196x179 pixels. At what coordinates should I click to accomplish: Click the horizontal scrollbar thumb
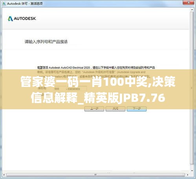(95, 175)
